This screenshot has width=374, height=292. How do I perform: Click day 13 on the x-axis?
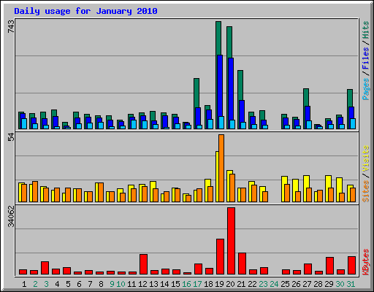click(x=153, y=284)
